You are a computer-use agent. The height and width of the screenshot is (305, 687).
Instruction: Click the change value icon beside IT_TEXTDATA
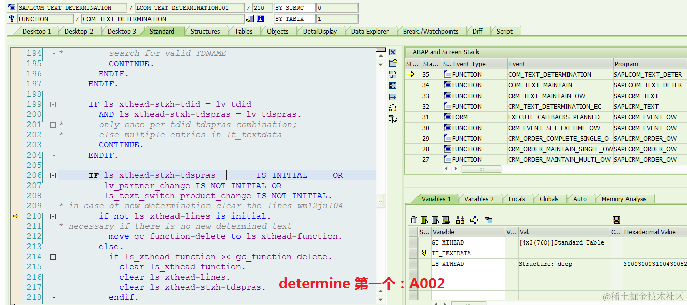pyautogui.click(x=423, y=253)
